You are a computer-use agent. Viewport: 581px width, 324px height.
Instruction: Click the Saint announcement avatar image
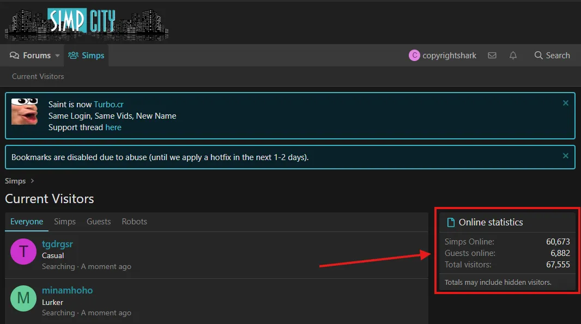click(25, 113)
